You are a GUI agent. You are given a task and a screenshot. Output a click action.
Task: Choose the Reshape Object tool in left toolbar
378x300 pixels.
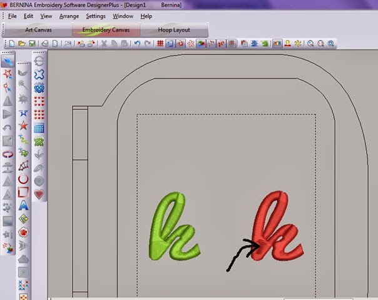(8, 87)
